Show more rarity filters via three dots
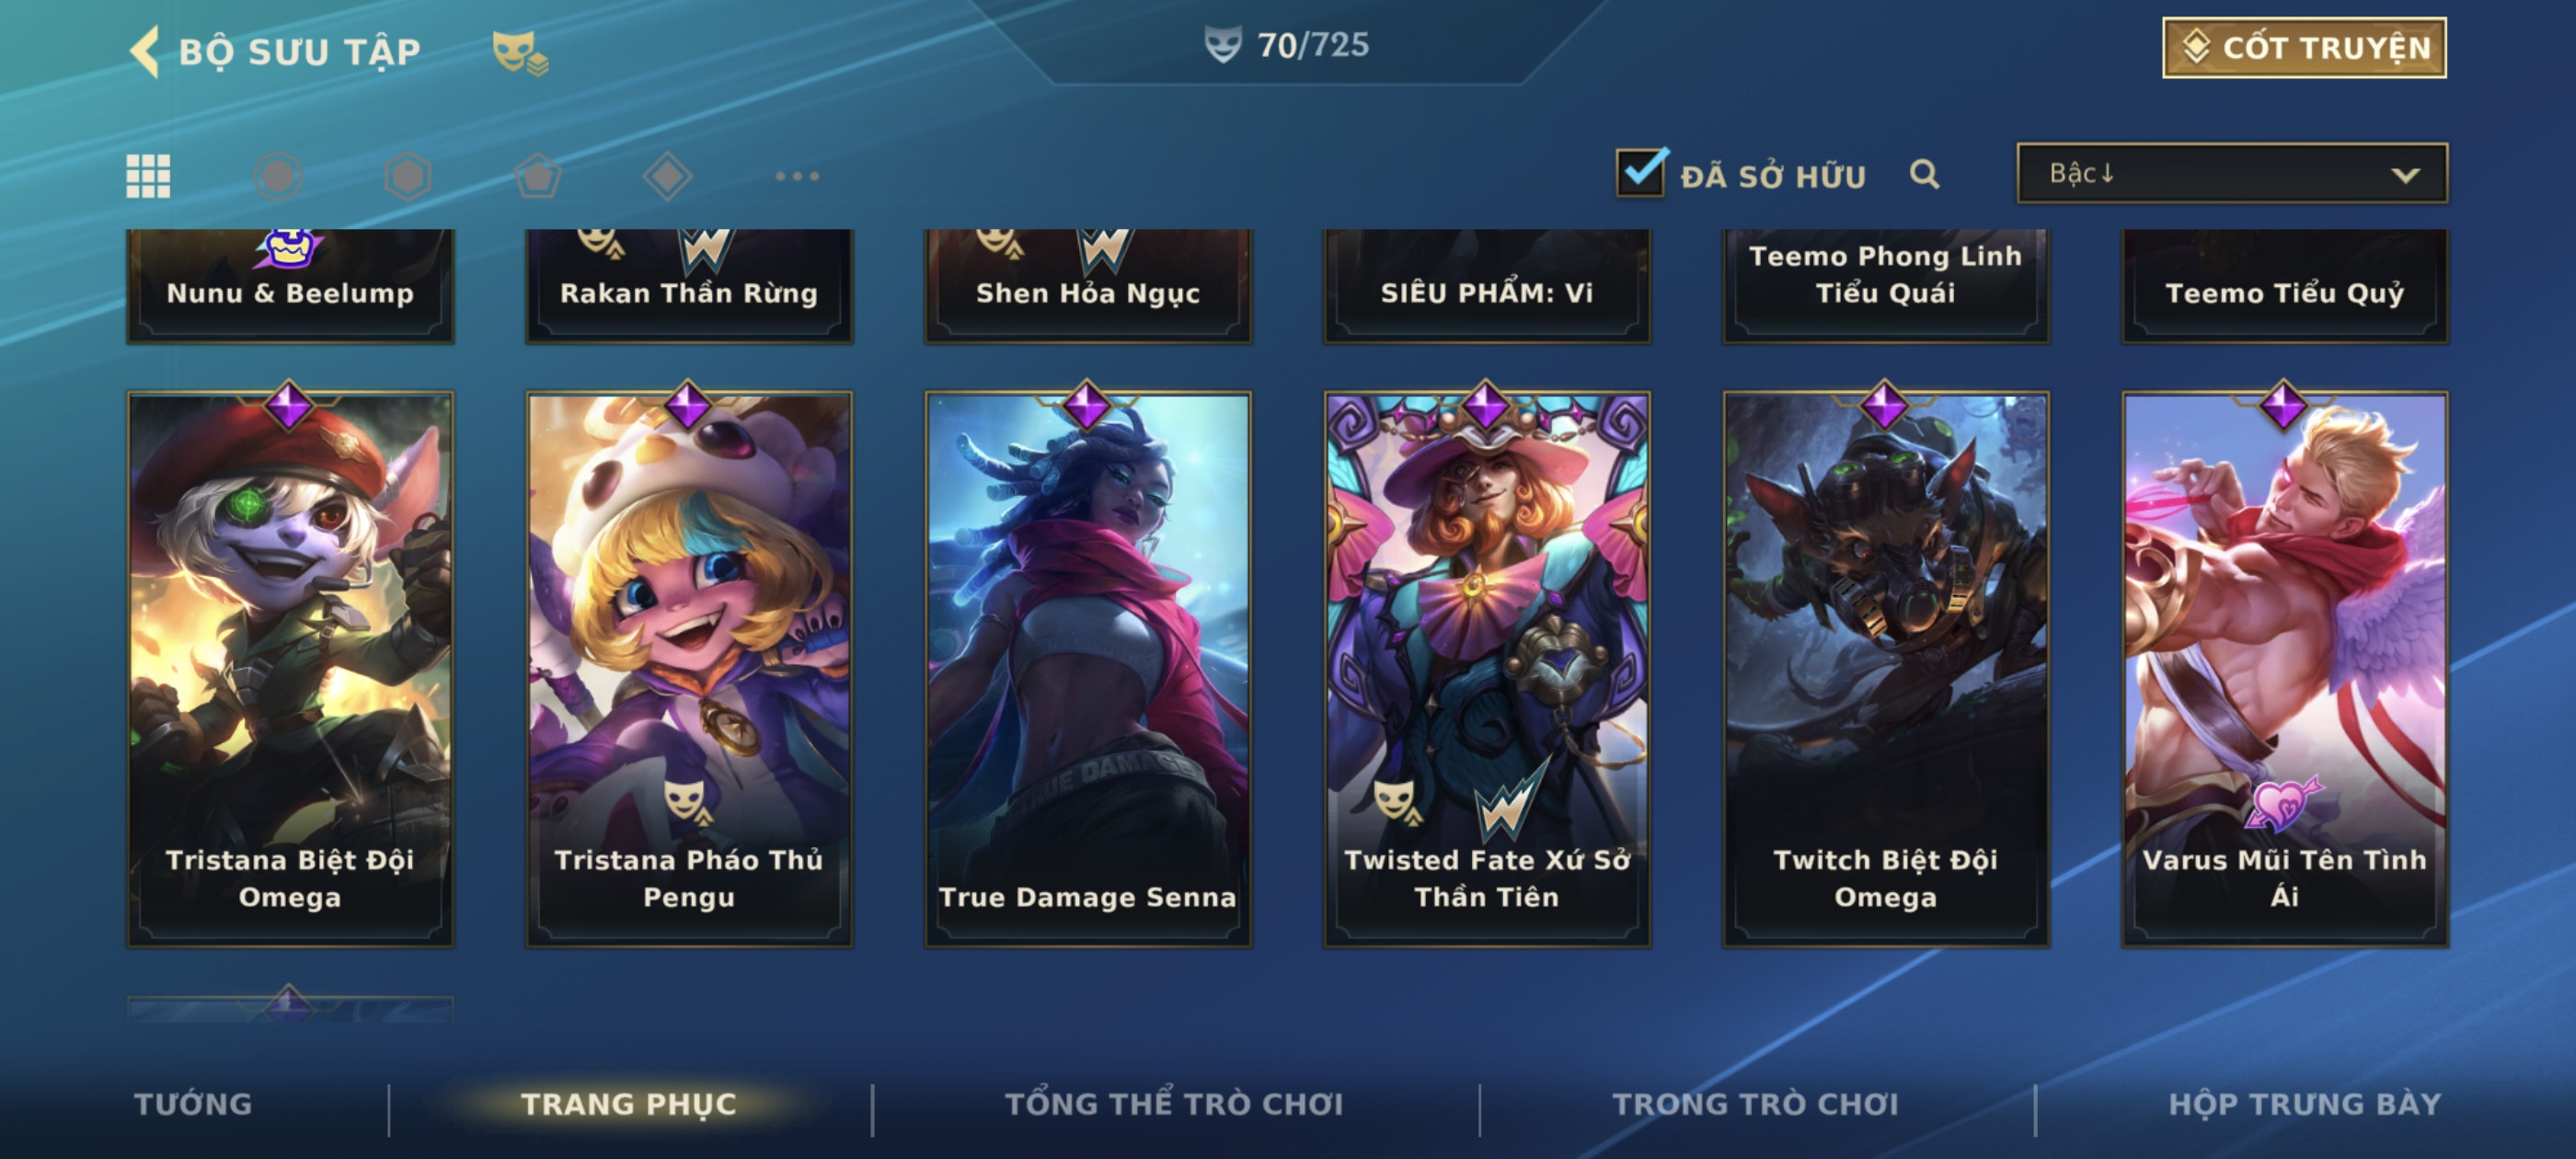The height and width of the screenshot is (1159, 2576). pyautogui.click(x=797, y=176)
